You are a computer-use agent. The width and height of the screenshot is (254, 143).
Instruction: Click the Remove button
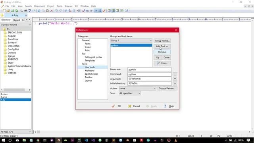162,52
